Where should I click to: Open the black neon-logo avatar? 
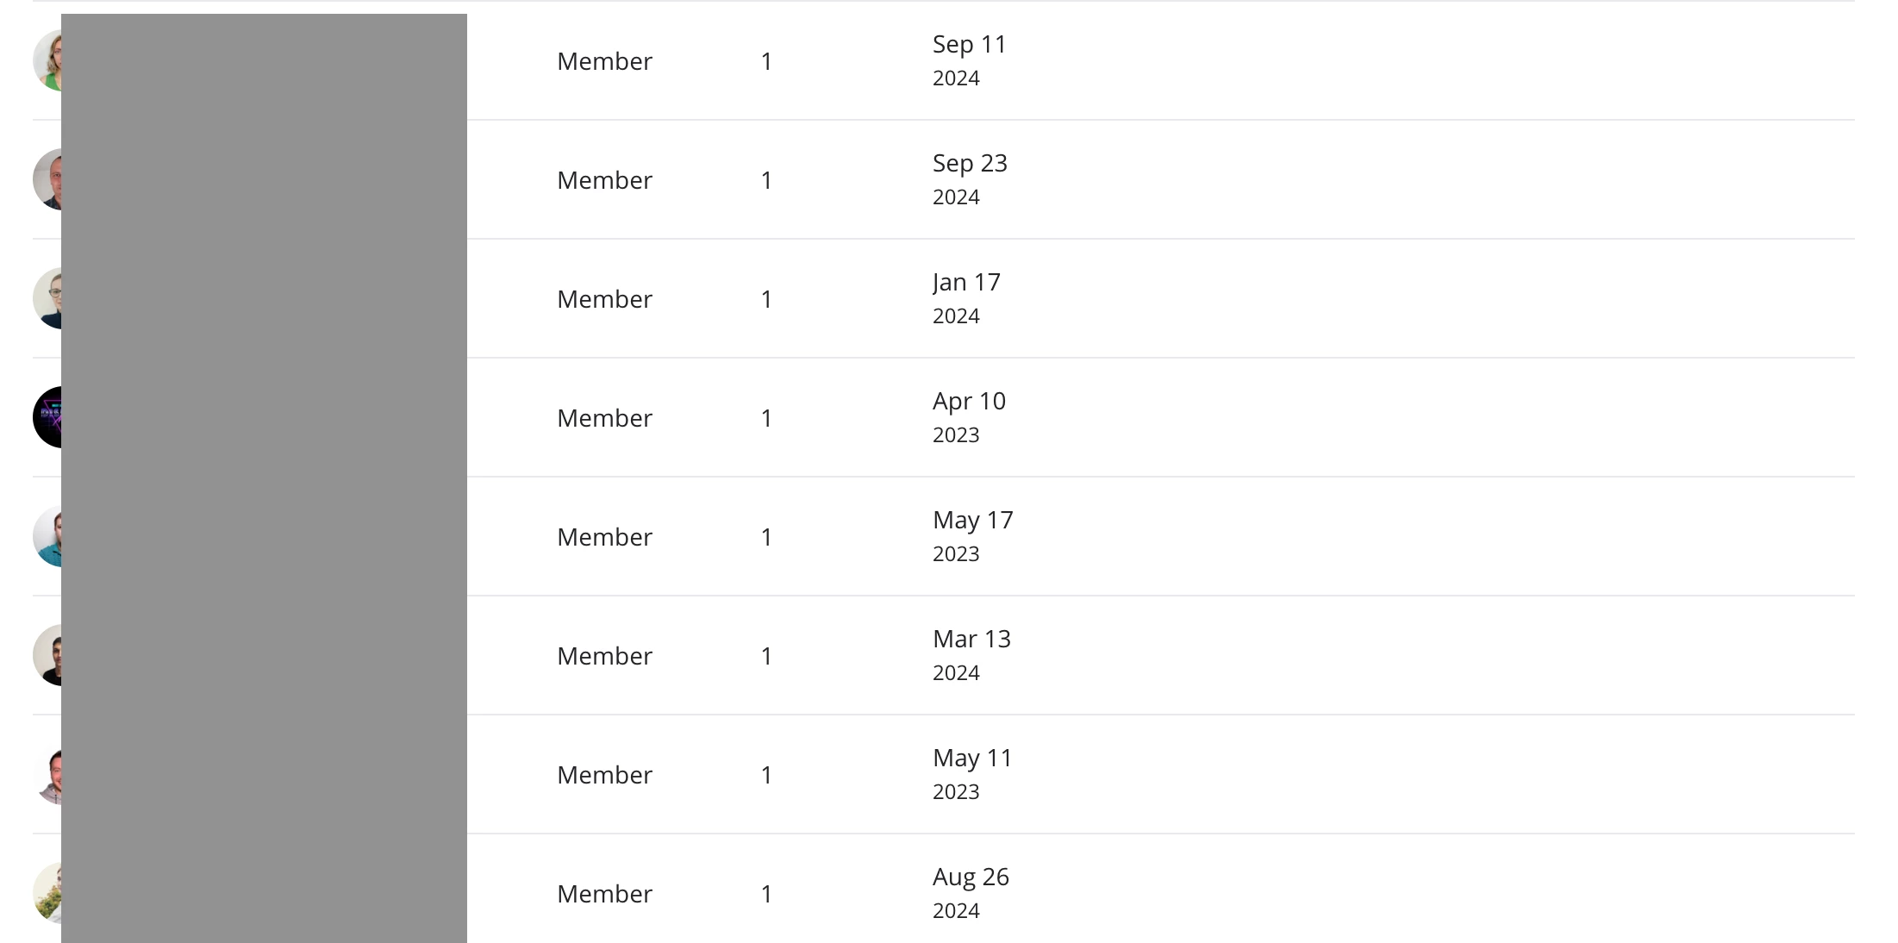47,417
